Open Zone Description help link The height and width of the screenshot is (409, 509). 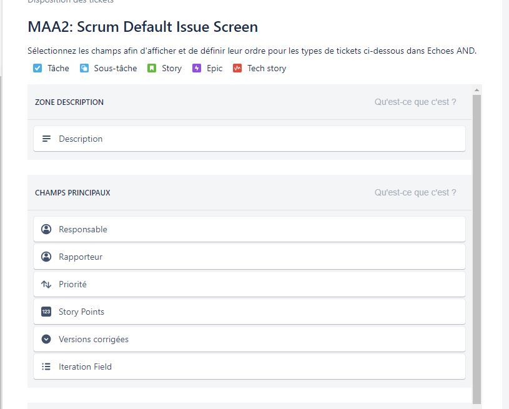click(x=415, y=102)
